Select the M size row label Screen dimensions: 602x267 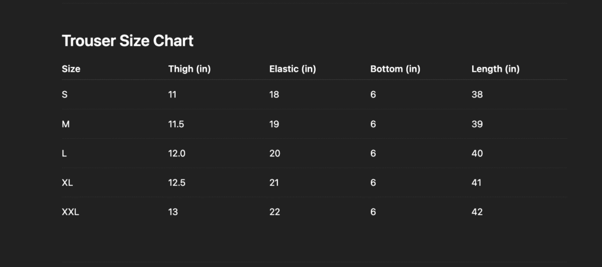click(66, 124)
